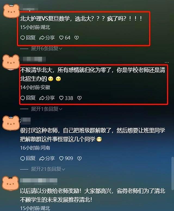The height and width of the screenshot is (211, 174).
Task: Expand 展开6条回复 under first comment
Action: click(46, 49)
